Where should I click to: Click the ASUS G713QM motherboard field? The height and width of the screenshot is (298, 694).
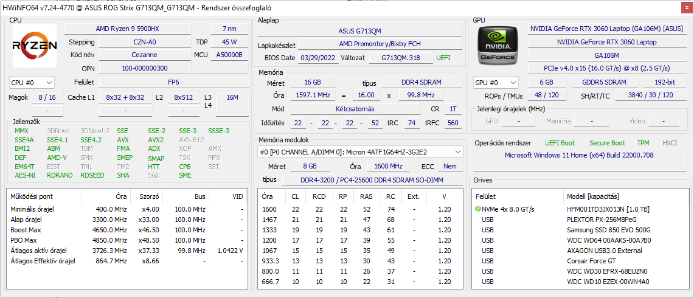tap(360, 31)
